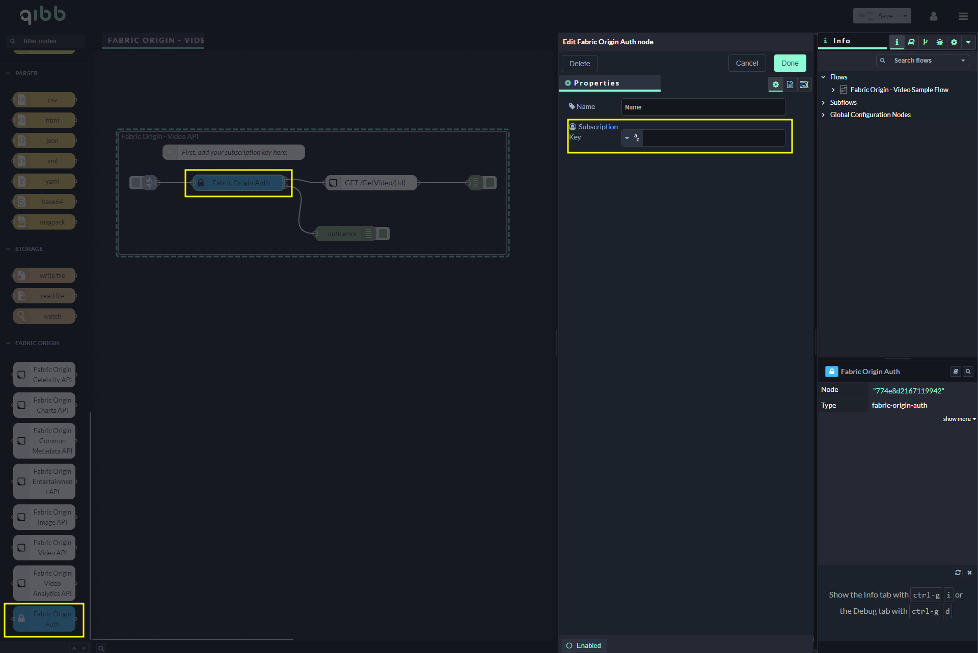Select the Properties tab
This screenshot has height=653, width=978.
609,83
